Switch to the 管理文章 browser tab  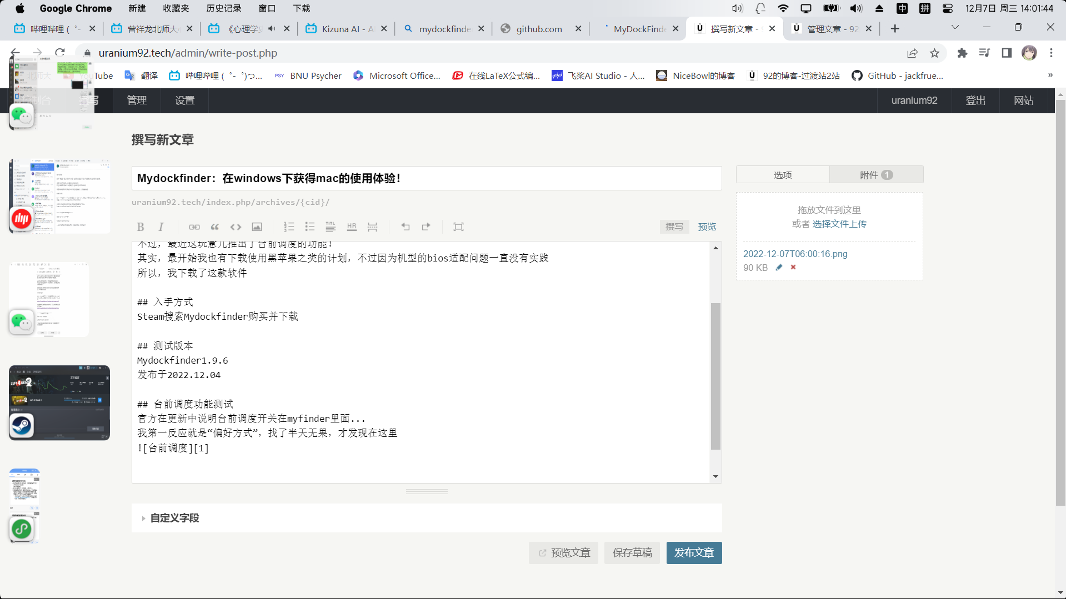coord(832,29)
